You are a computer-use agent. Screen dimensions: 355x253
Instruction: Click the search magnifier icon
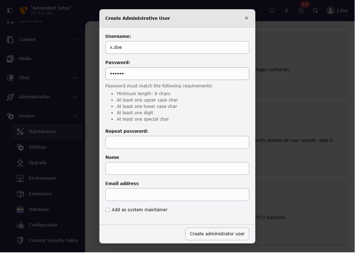coord(315,10)
